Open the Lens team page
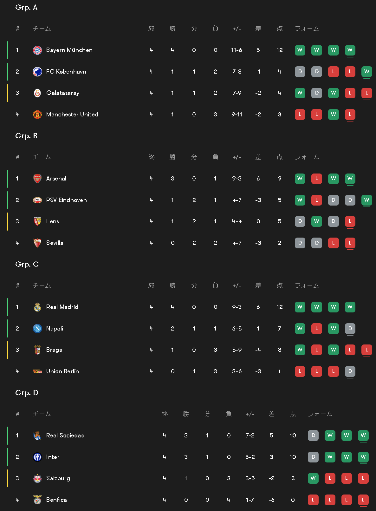The width and height of the screenshot is (376, 511). (x=53, y=221)
